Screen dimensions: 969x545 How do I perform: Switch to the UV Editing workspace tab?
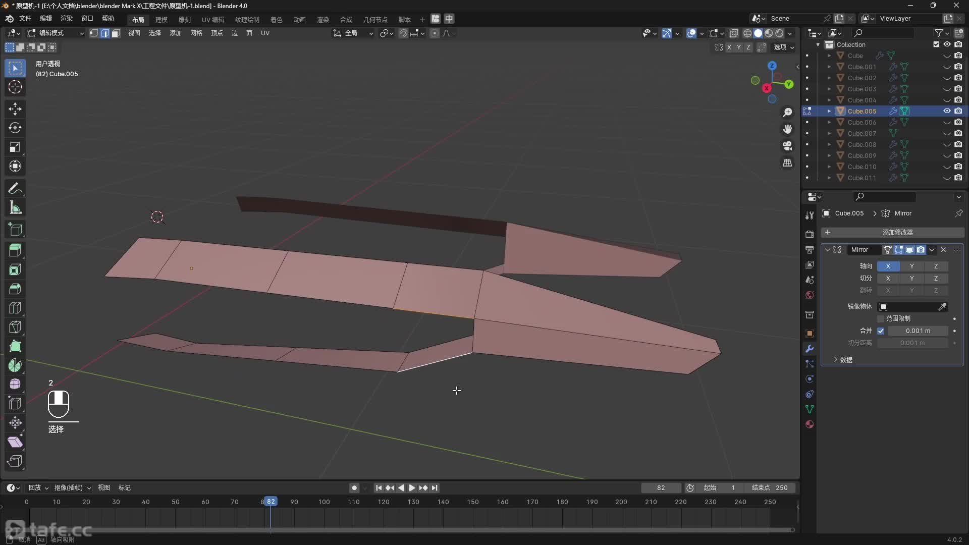coord(213,20)
